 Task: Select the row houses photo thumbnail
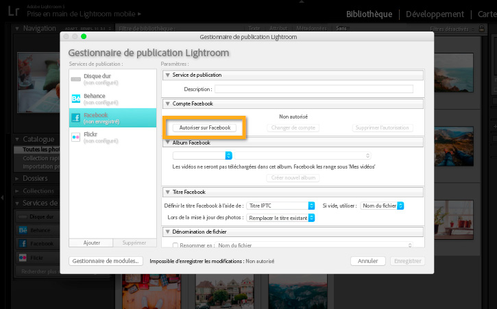[x=225, y=292]
